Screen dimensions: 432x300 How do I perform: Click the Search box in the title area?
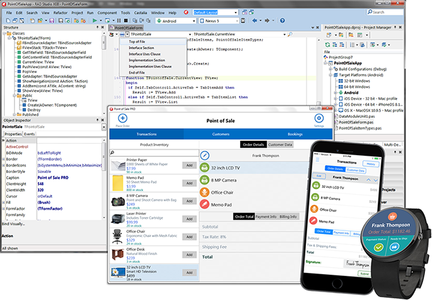click(385, 12)
